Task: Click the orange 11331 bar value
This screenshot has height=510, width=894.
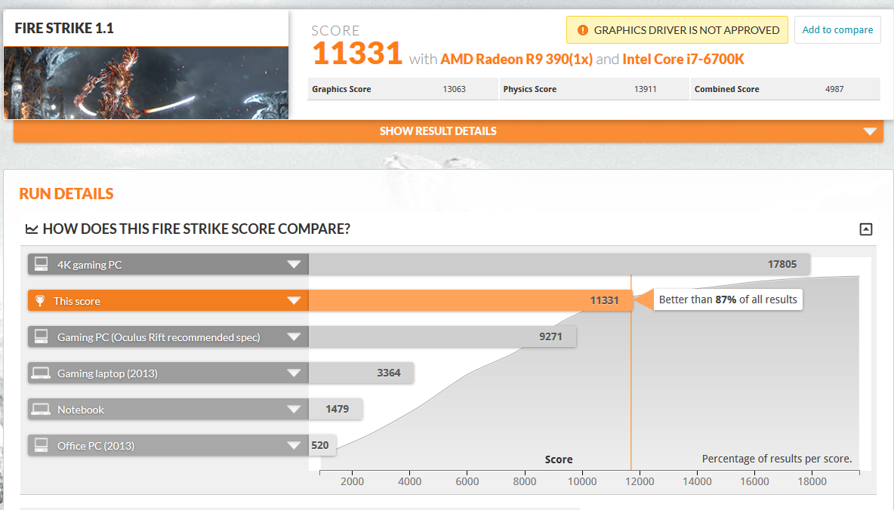Action: [604, 300]
